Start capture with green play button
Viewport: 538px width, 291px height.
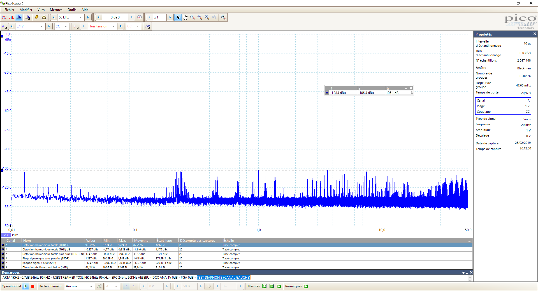pyautogui.click(x=25, y=286)
